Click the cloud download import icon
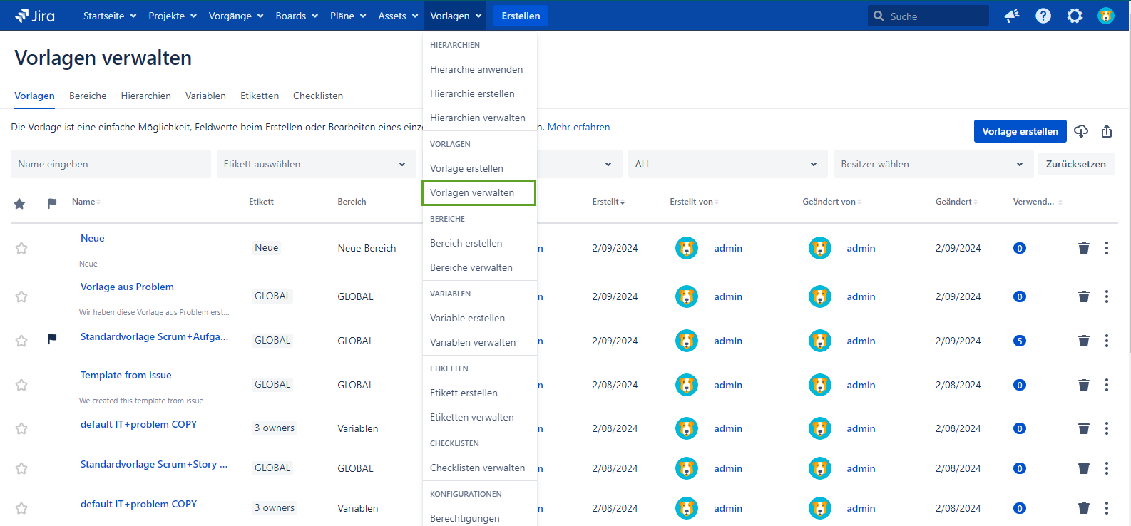Image resolution: width=1131 pixels, height=526 pixels. tap(1081, 131)
